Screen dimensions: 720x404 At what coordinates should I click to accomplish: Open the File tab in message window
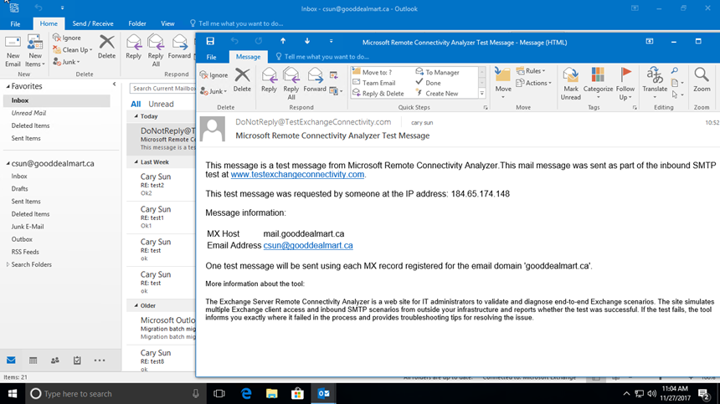tap(212, 57)
